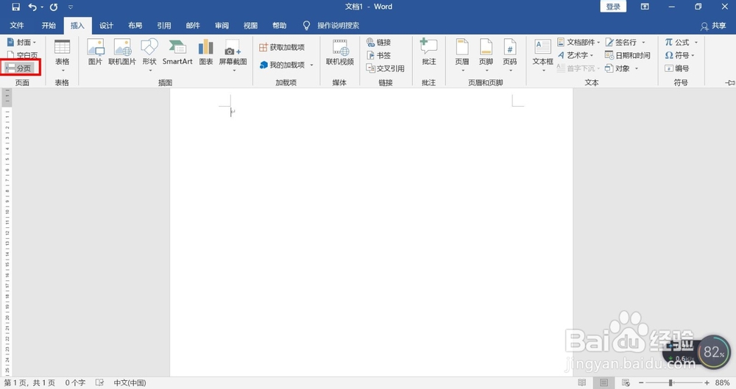Open the 页眉 header dropdown
The width and height of the screenshot is (736, 389).
tap(462, 55)
